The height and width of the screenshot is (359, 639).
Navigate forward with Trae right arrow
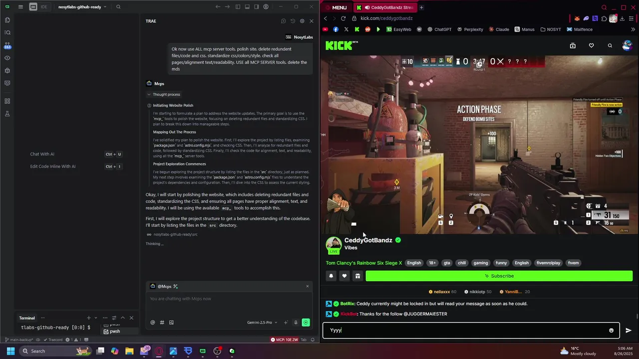pyautogui.click(x=227, y=7)
